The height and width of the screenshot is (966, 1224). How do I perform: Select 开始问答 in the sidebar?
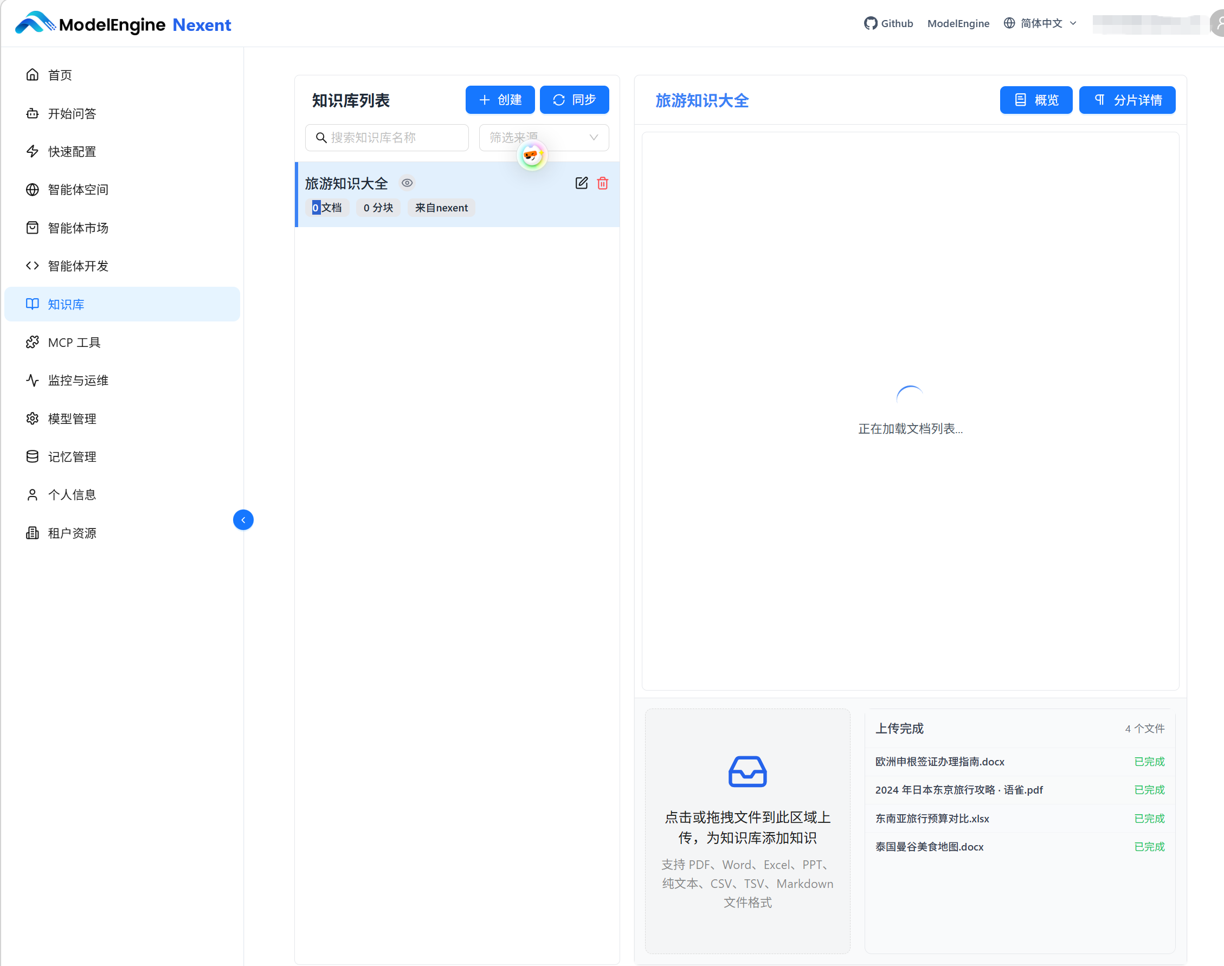(72, 114)
